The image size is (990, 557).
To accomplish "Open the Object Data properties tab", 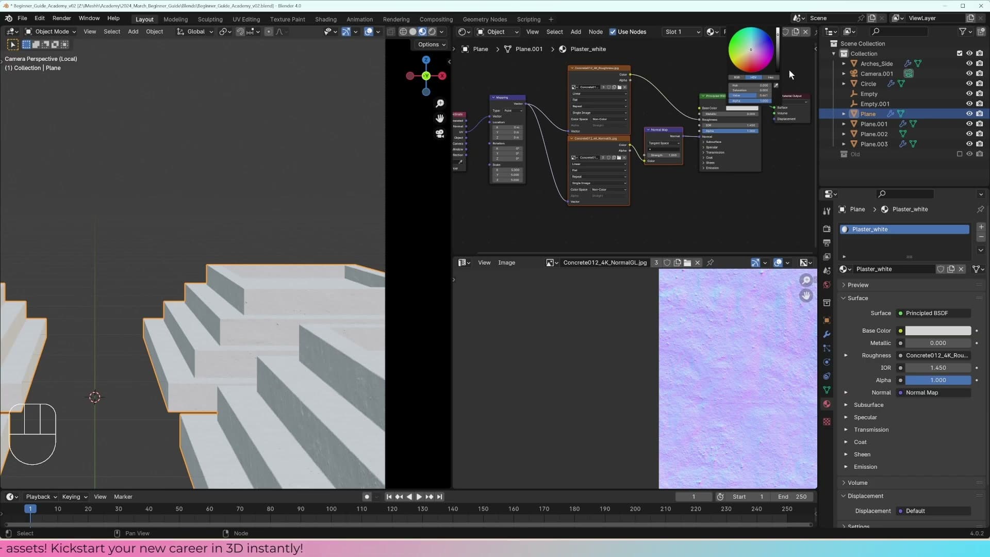I will tap(827, 390).
